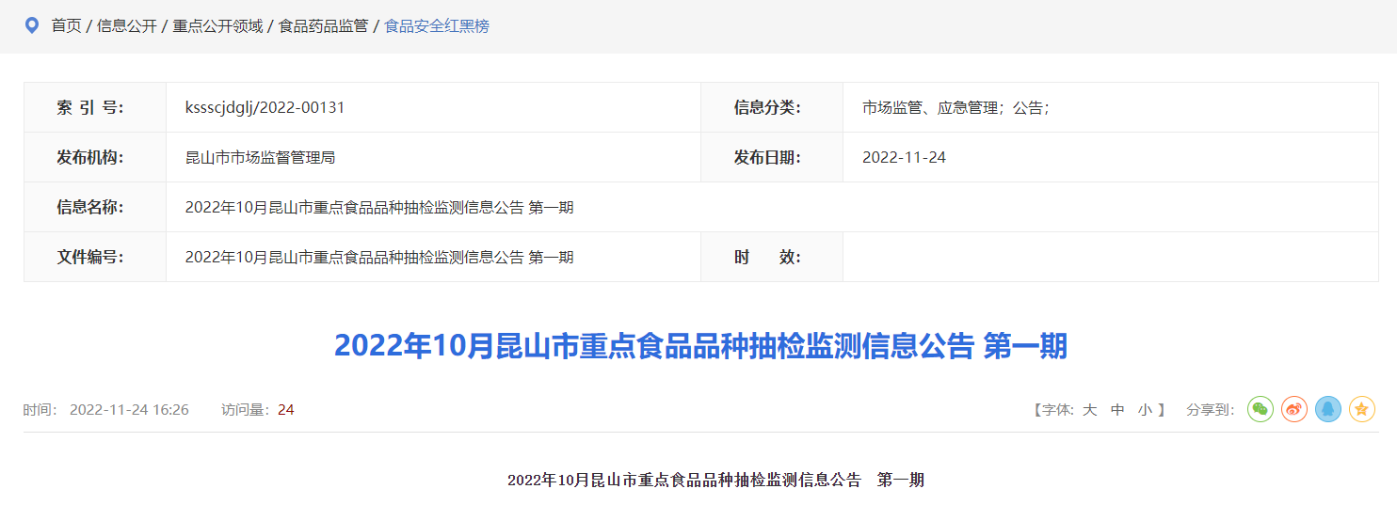The height and width of the screenshot is (505, 1397).
Task: Share the article to Qzone star icon
Action: 1362,409
